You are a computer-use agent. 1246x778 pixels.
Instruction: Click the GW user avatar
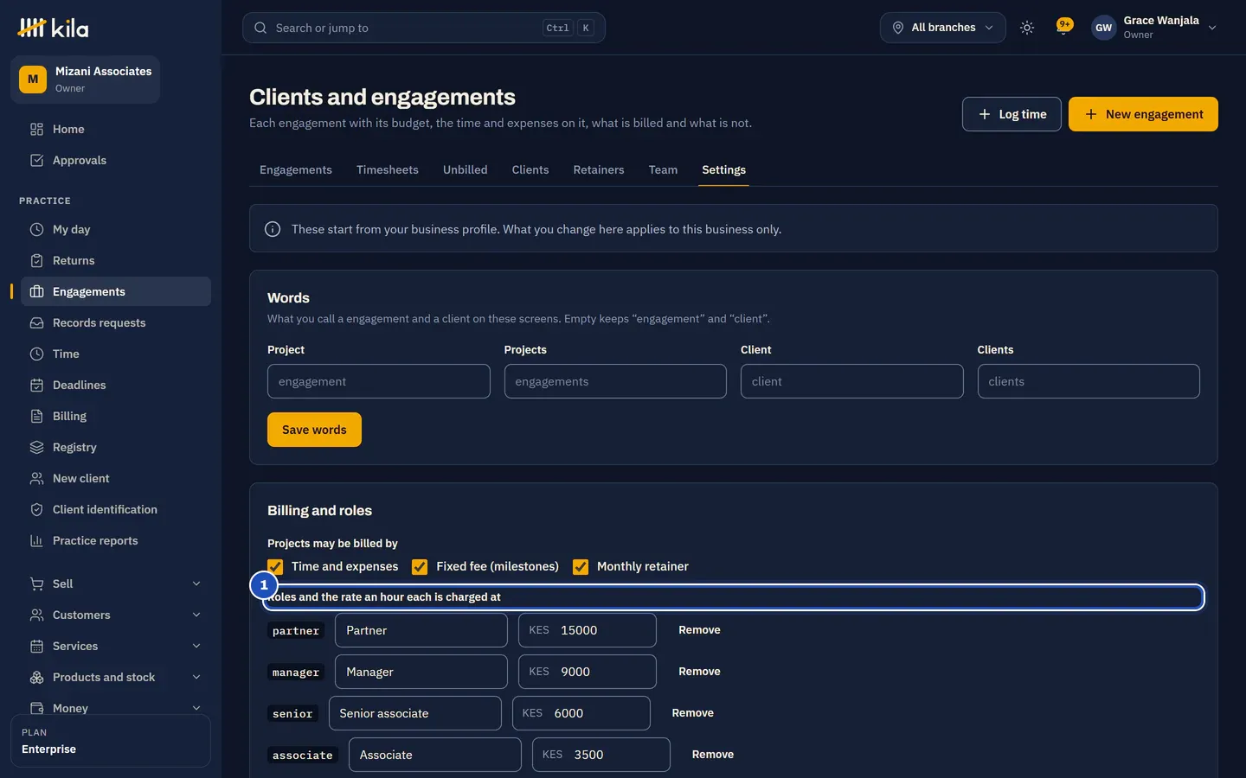coord(1103,28)
